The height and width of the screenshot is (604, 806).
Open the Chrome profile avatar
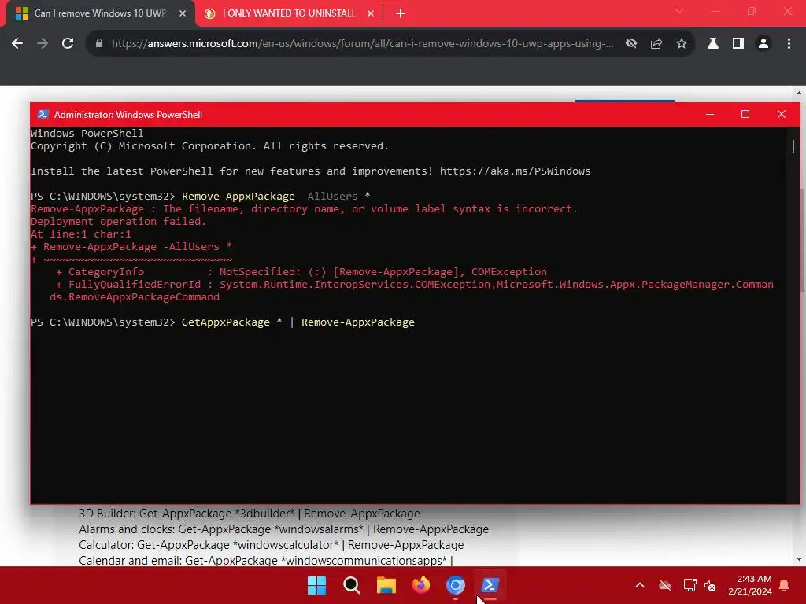click(x=763, y=44)
